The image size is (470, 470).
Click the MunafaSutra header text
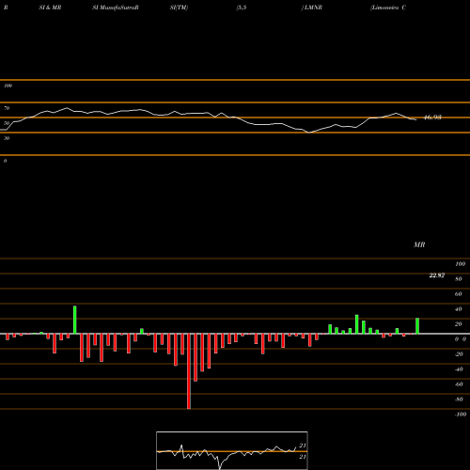116,8
